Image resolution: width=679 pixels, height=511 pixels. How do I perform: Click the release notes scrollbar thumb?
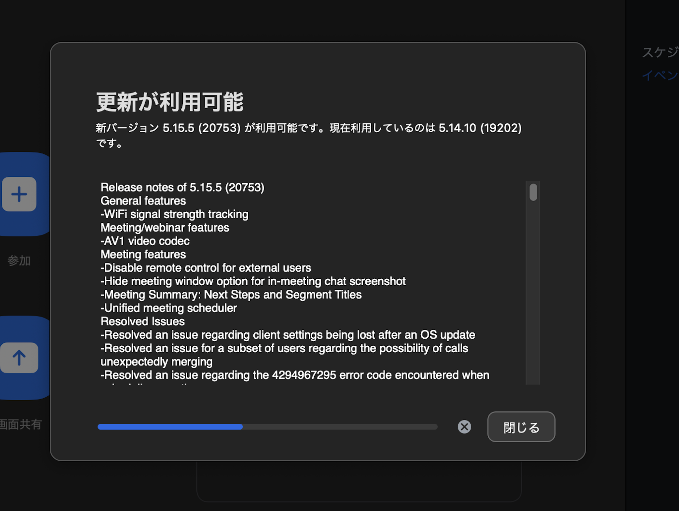[x=533, y=192]
